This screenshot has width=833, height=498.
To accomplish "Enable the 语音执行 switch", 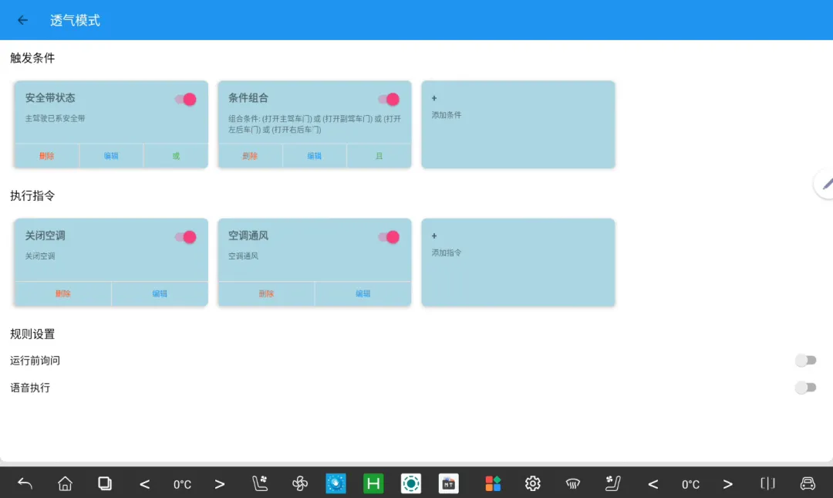I will [x=805, y=388].
